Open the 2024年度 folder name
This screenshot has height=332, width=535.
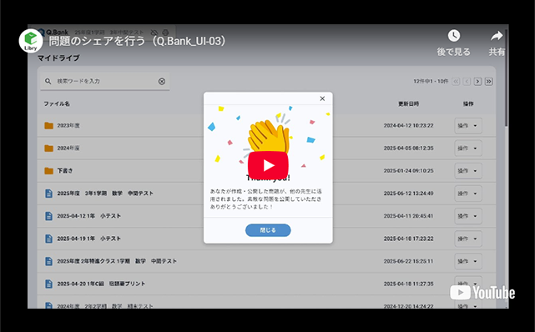[68, 148]
